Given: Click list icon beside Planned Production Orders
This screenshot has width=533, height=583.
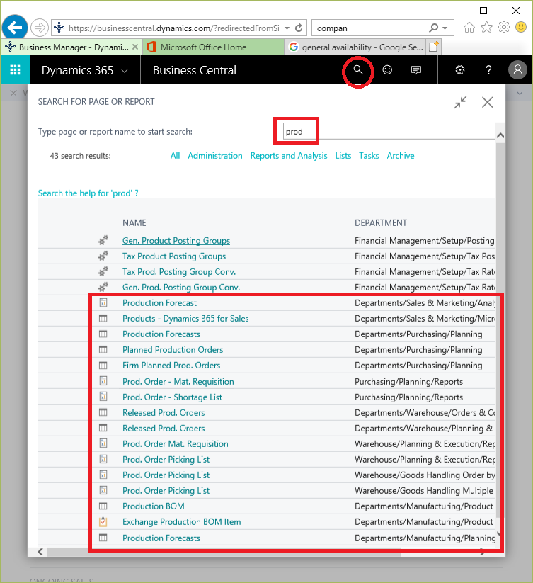Looking at the screenshot, I should pyautogui.click(x=103, y=349).
